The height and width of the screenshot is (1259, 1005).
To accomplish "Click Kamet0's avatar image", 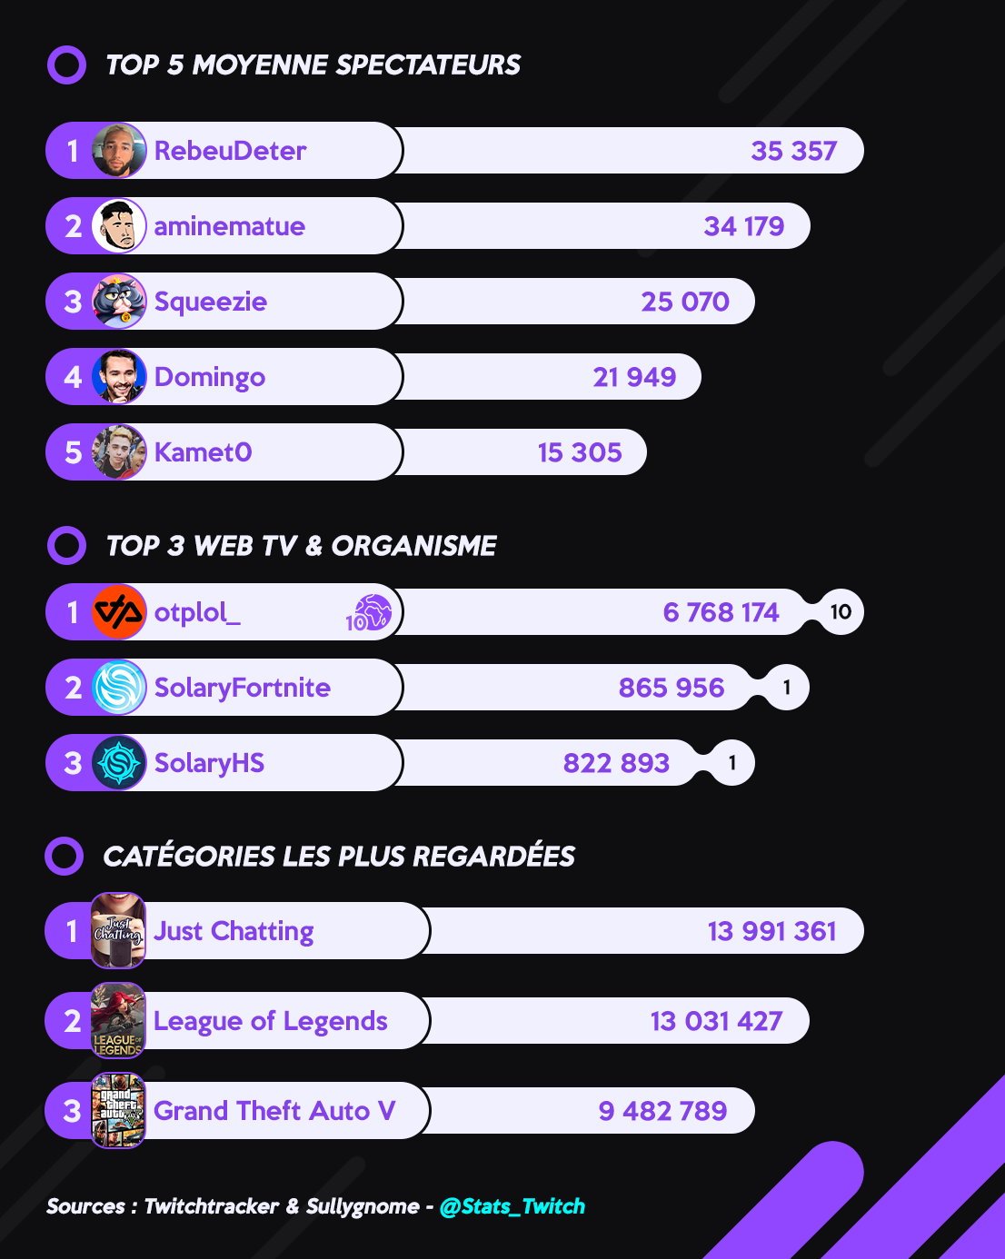I will tap(119, 452).
